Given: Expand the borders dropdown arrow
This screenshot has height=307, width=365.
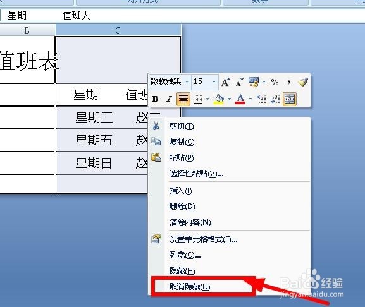Looking at the screenshot, I should [207, 99].
